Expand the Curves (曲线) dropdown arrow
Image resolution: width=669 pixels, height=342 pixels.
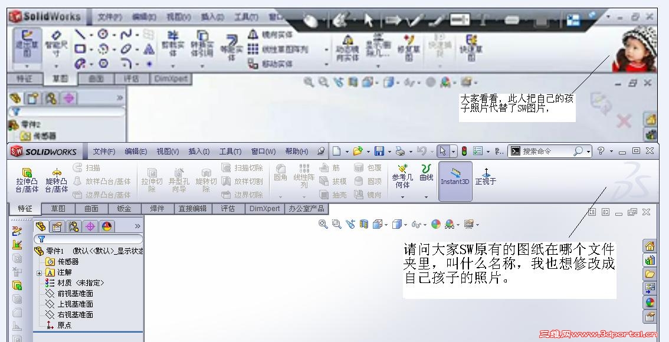pos(426,197)
